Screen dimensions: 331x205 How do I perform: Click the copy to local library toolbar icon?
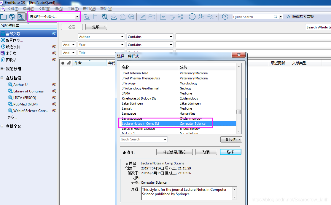pos(87,17)
